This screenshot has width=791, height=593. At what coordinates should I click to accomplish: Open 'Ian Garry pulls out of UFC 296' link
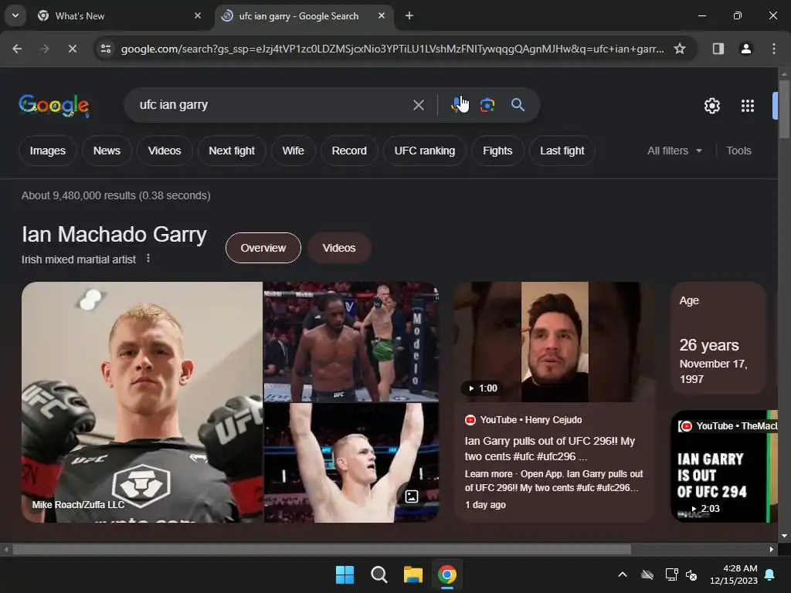pos(550,449)
